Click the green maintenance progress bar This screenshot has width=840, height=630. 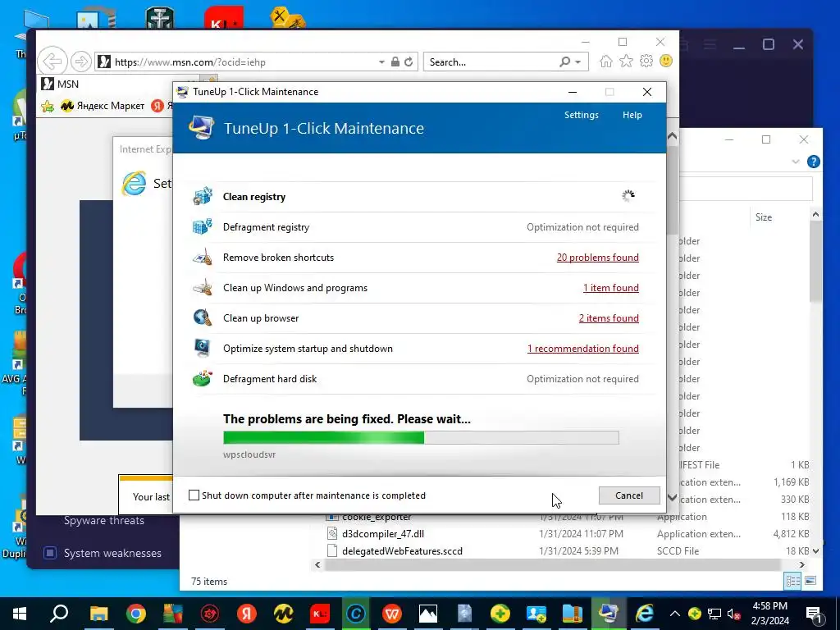coord(421,438)
